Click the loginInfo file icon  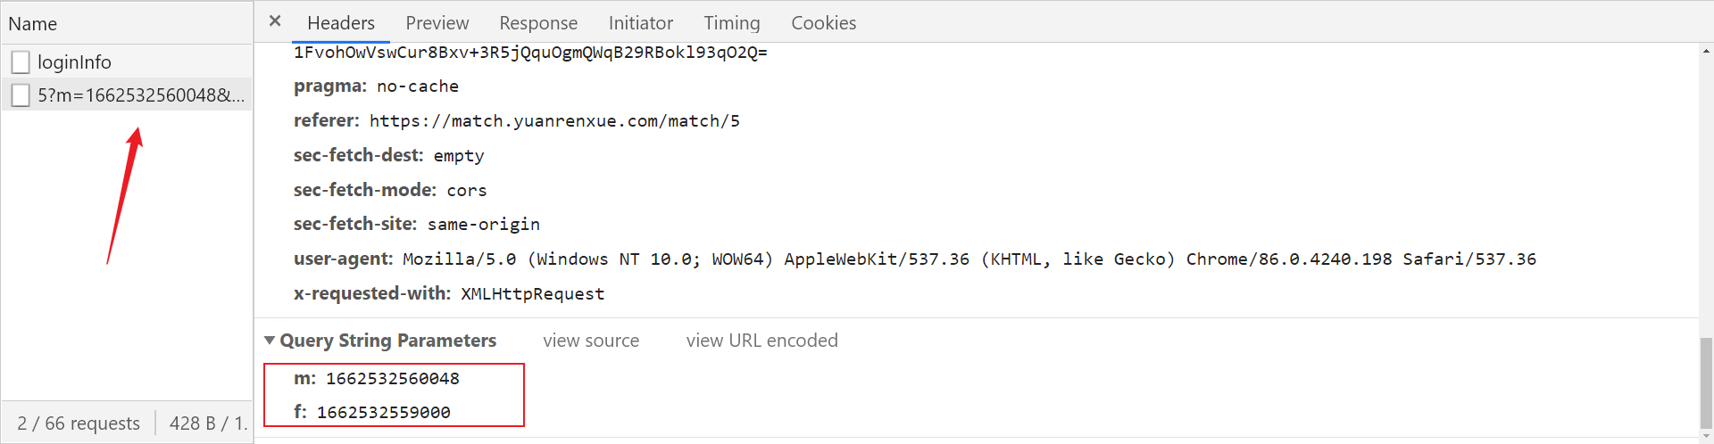[x=21, y=62]
